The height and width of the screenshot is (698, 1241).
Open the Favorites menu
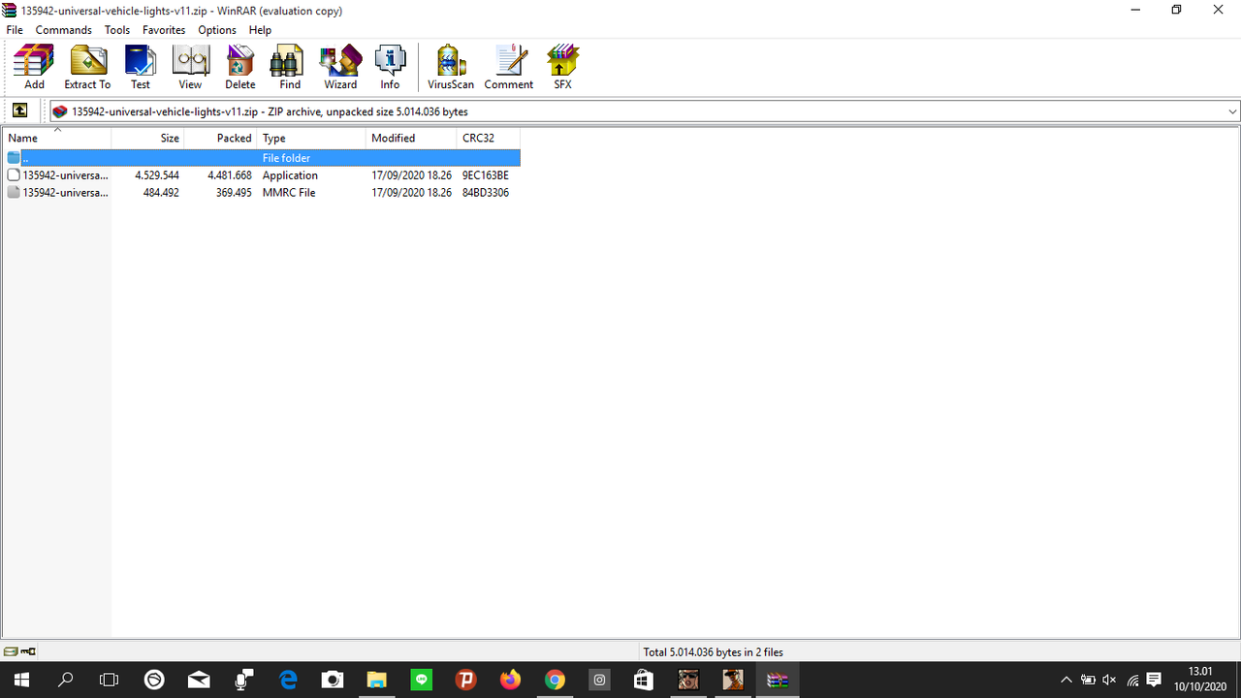click(x=164, y=30)
